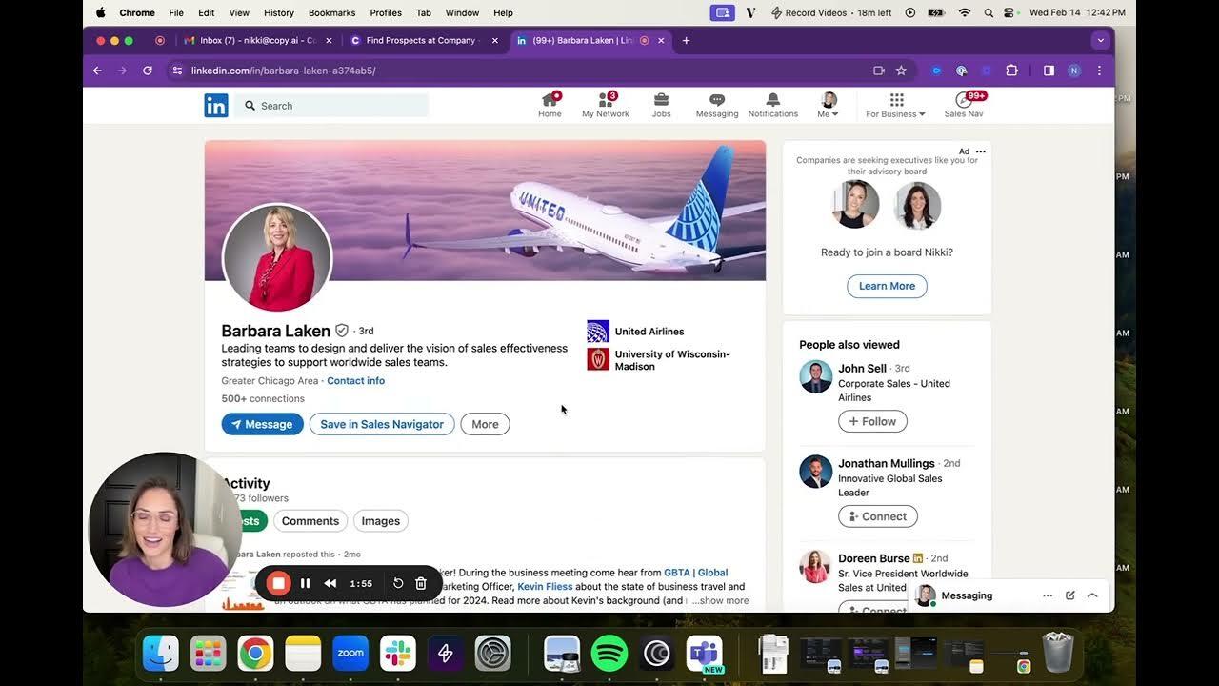Viewport: 1219px width, 686px height.
Task: Open Bookmarks menu
Action: click(331, 12)
